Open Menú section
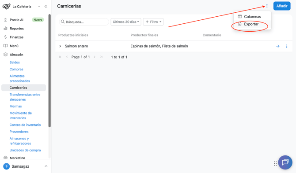The width and height of the screenshot is (296, 173). (14, 46)
